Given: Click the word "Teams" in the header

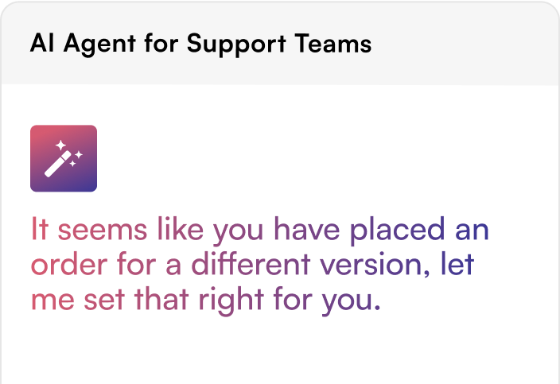Looking at the screenshot, I should (x=333, y=44).
